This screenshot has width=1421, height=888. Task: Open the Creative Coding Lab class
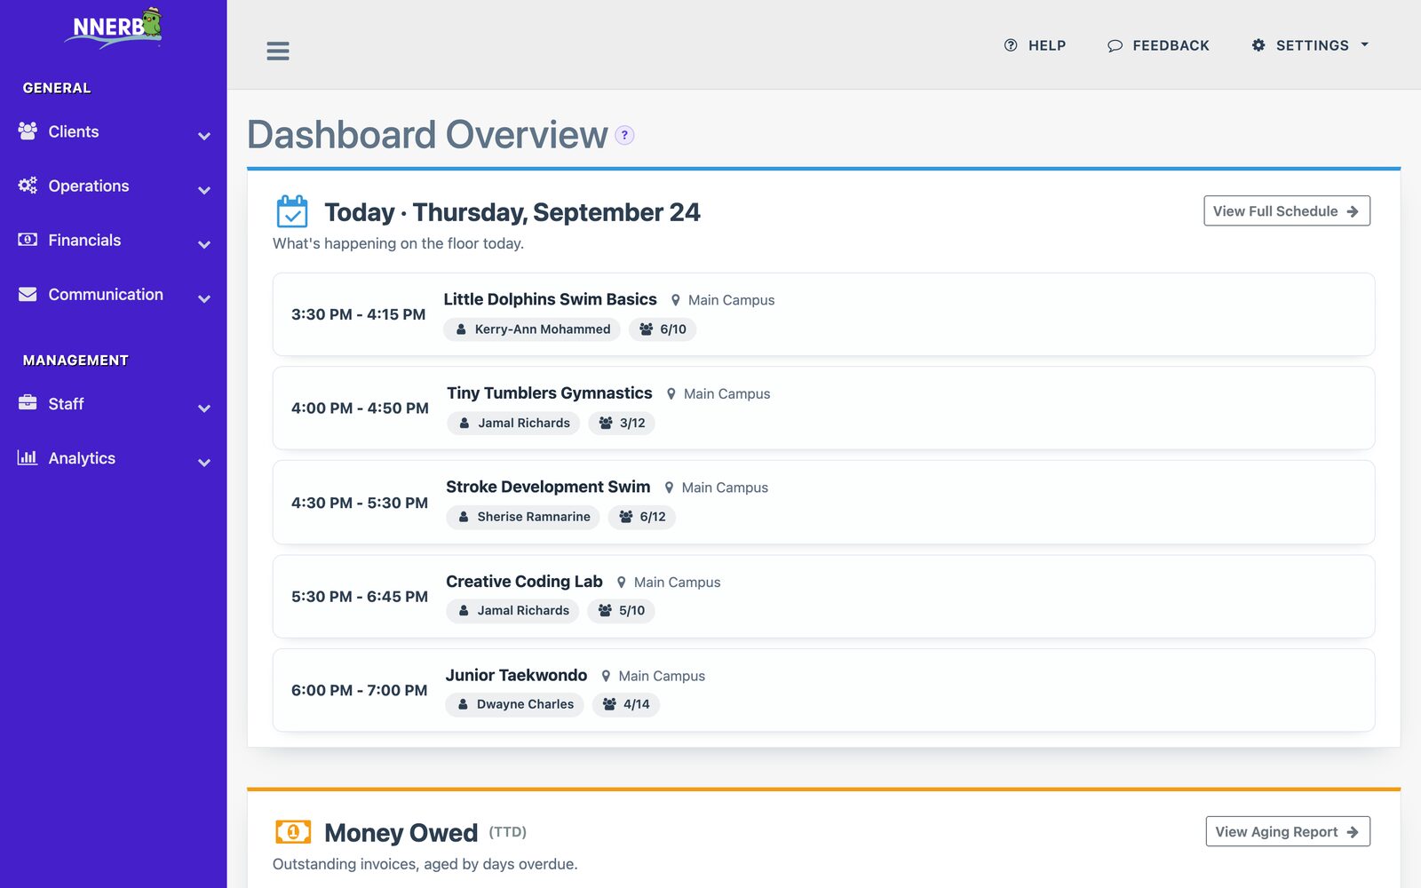pyautogui.click(x=524, y=582)
